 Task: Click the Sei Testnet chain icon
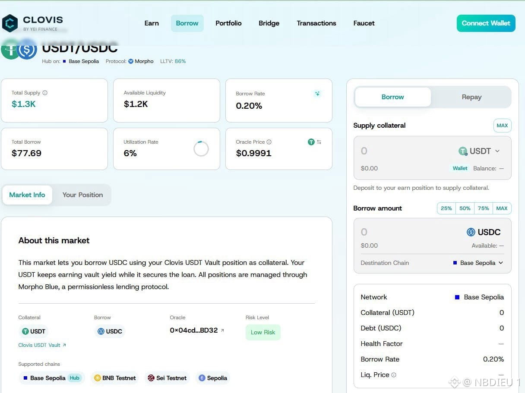point(151,378)
